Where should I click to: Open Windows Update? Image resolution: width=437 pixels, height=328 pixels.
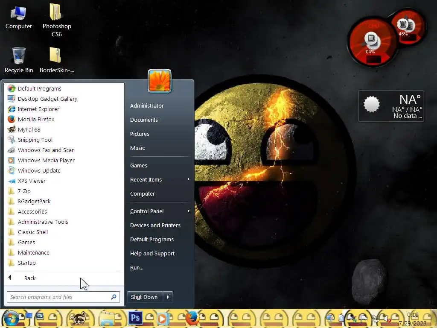coord(64,171)
